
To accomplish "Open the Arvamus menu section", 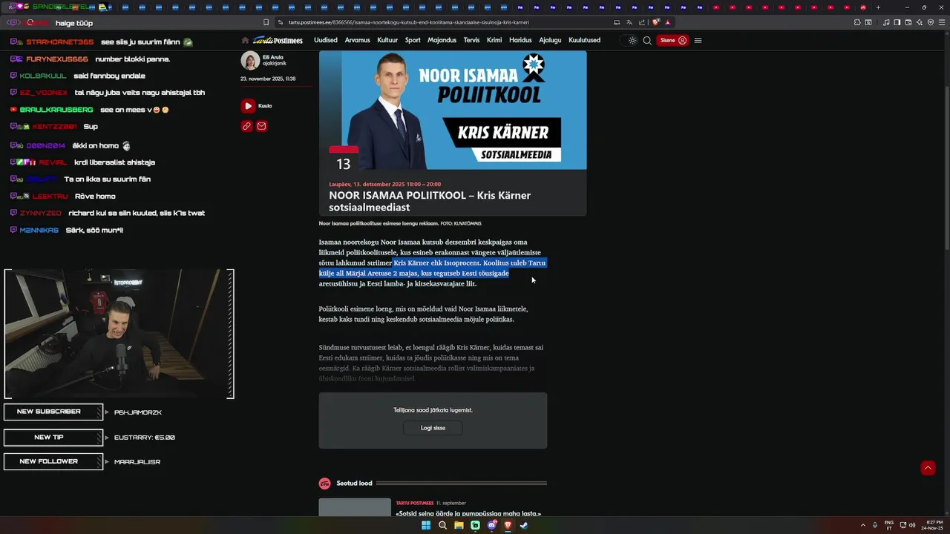I will [x=357, y=40].
